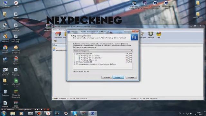
Task: Click the 671,7 МБ size value
Action: (129, 62)
